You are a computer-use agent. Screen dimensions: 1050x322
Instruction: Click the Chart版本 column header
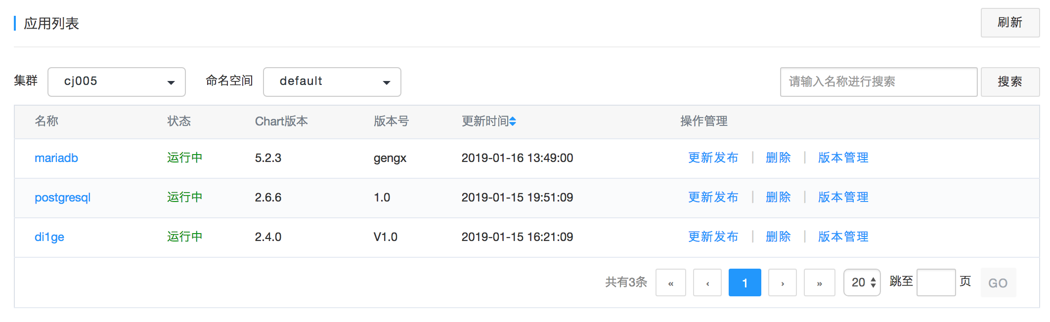pyautogui.click(x=281, y=121)
